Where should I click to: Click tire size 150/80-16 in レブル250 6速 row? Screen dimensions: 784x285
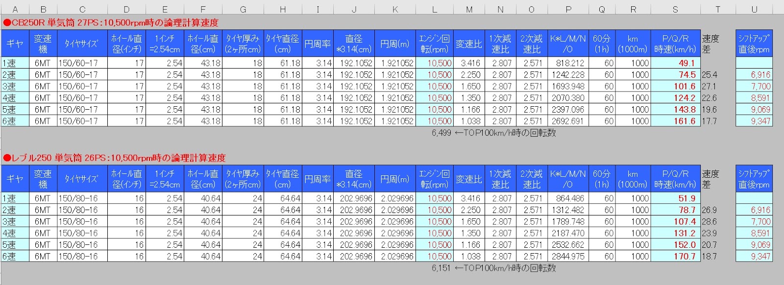pyautogui.click(x=82, y=256)
